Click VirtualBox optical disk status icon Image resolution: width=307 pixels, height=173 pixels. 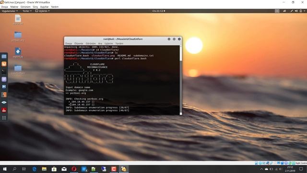click(x=260, y=163)
